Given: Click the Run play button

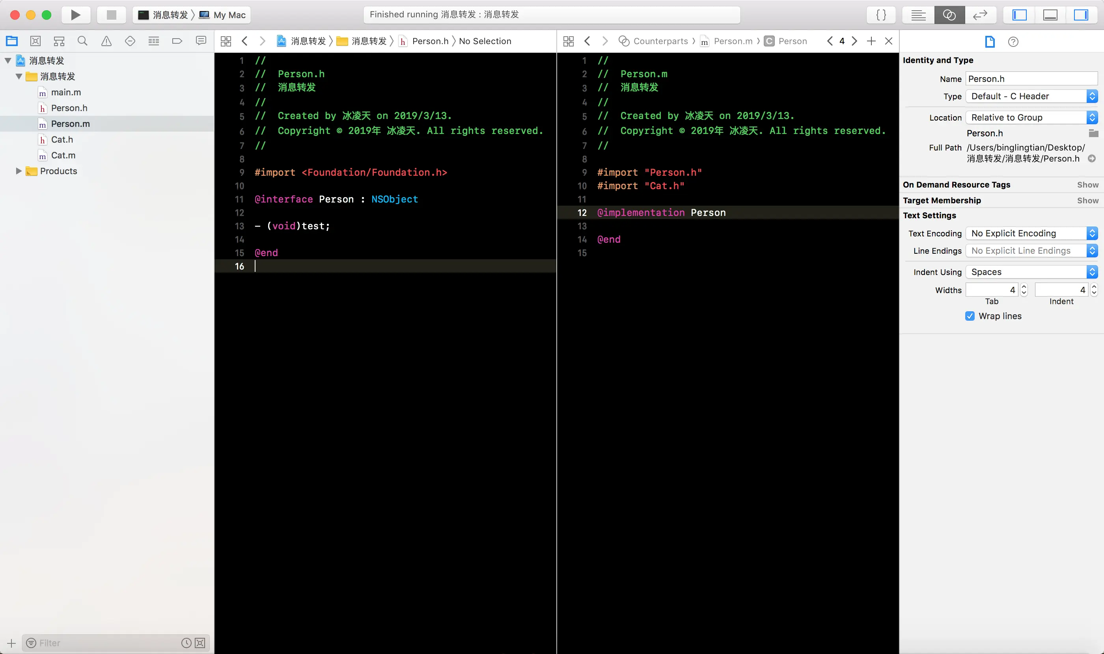Looking at the screenshot, I should pos(75,15).
